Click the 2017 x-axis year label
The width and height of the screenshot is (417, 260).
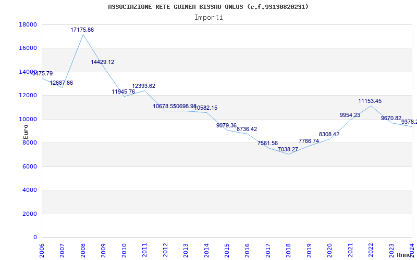pos(268,250)
